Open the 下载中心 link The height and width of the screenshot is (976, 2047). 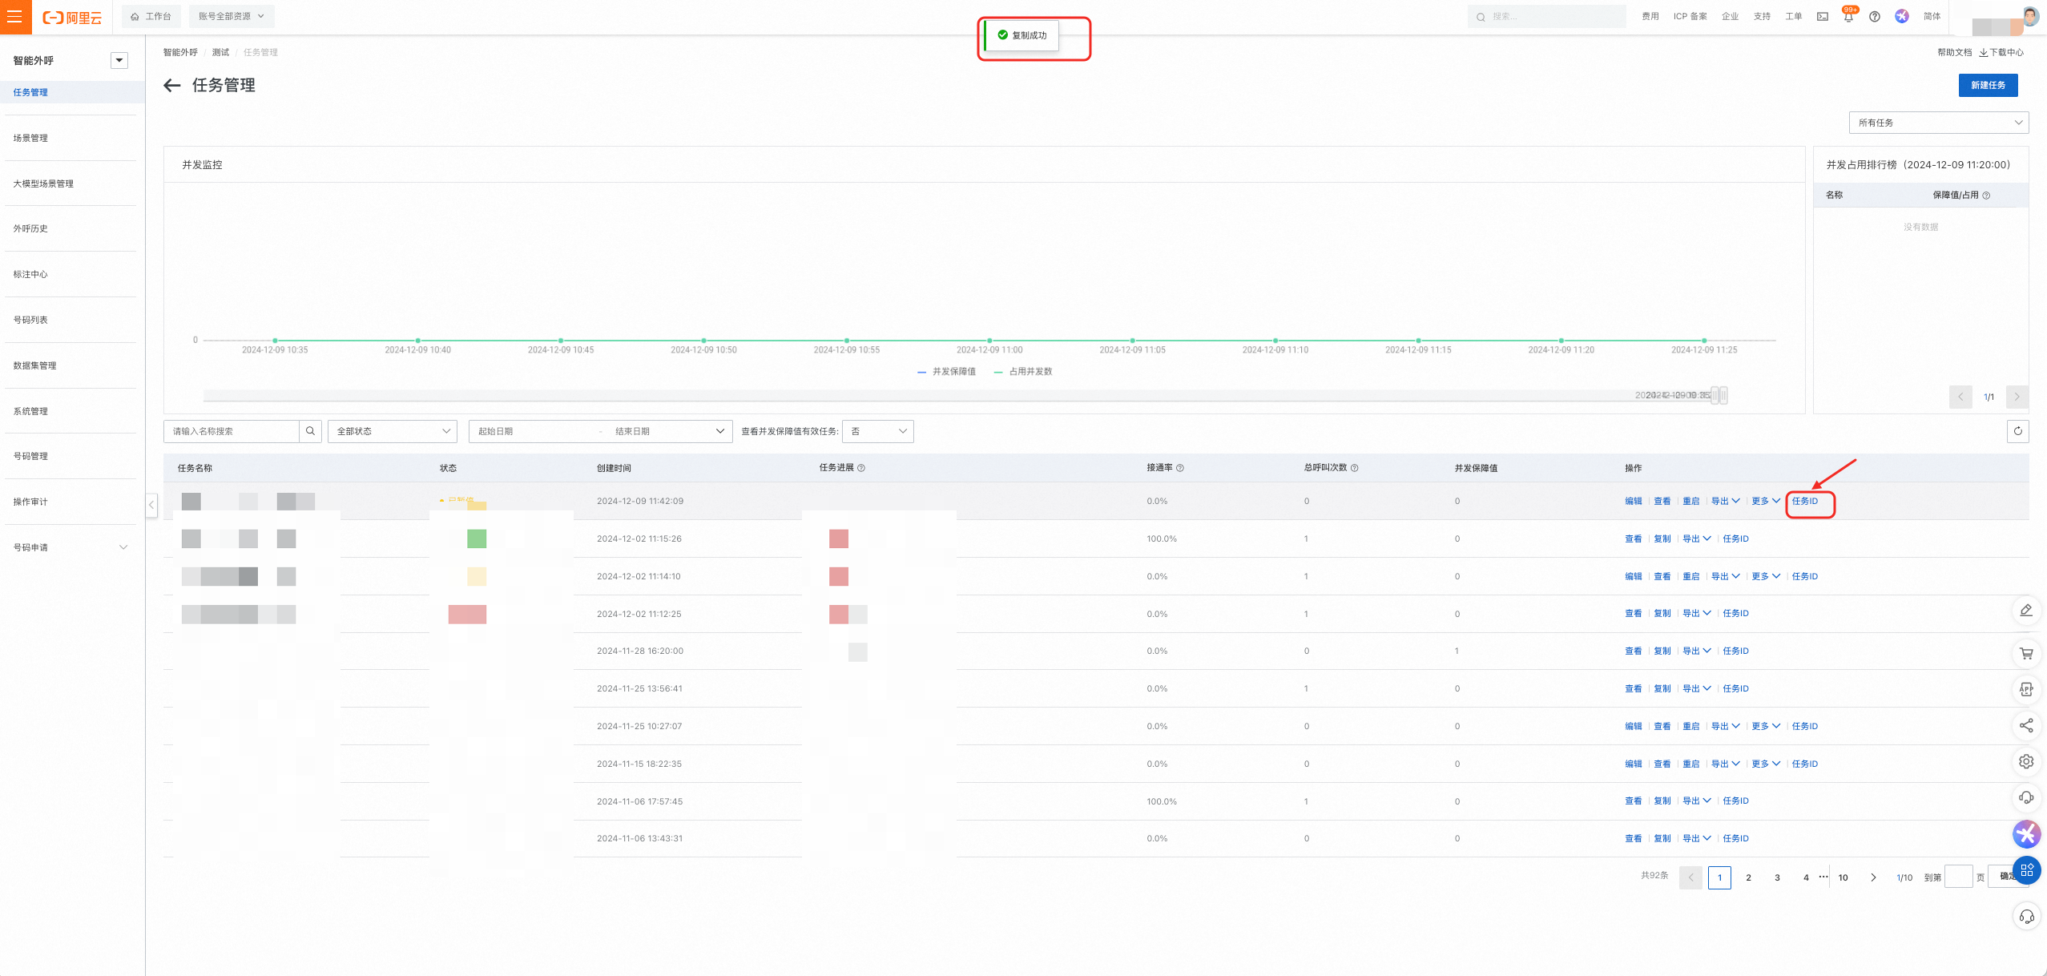[x=2001, y=52]
